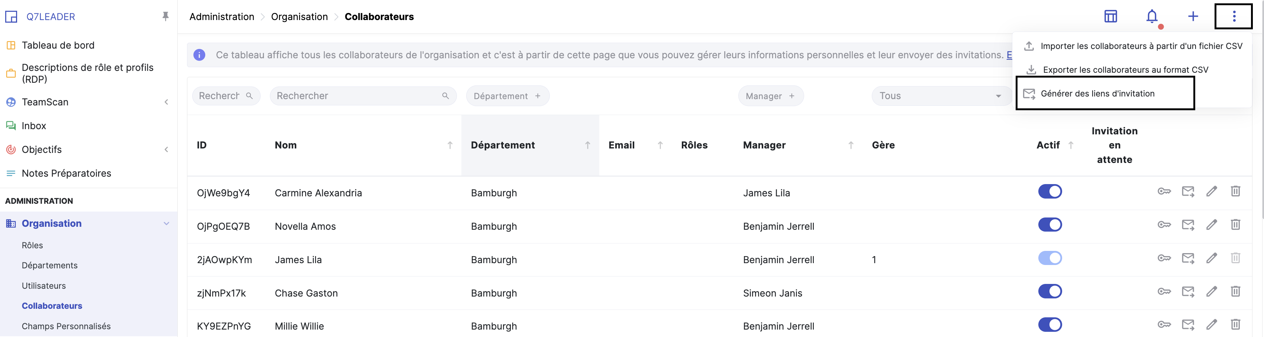Open the notifications bell
1264x337 pixels.
pos(1151,17)
